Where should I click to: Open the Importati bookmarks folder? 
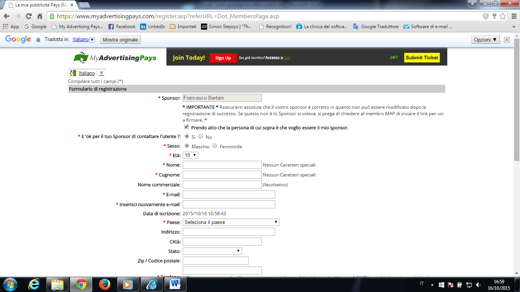183,27
